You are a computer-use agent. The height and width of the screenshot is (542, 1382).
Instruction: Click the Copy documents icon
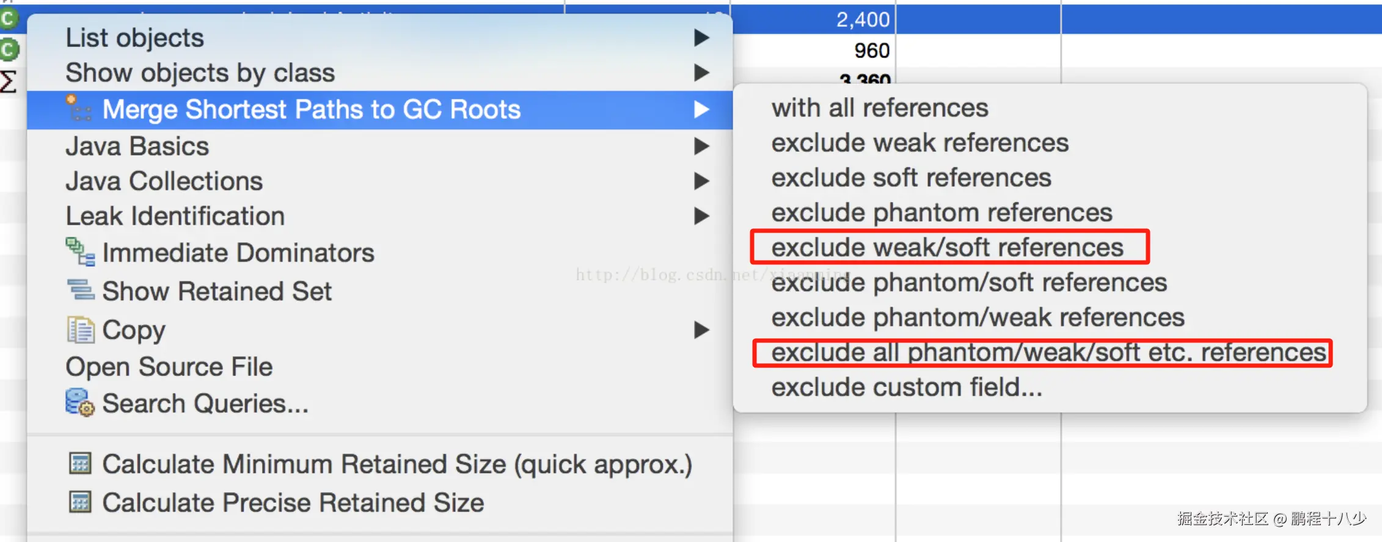click(x=80, y=330)
